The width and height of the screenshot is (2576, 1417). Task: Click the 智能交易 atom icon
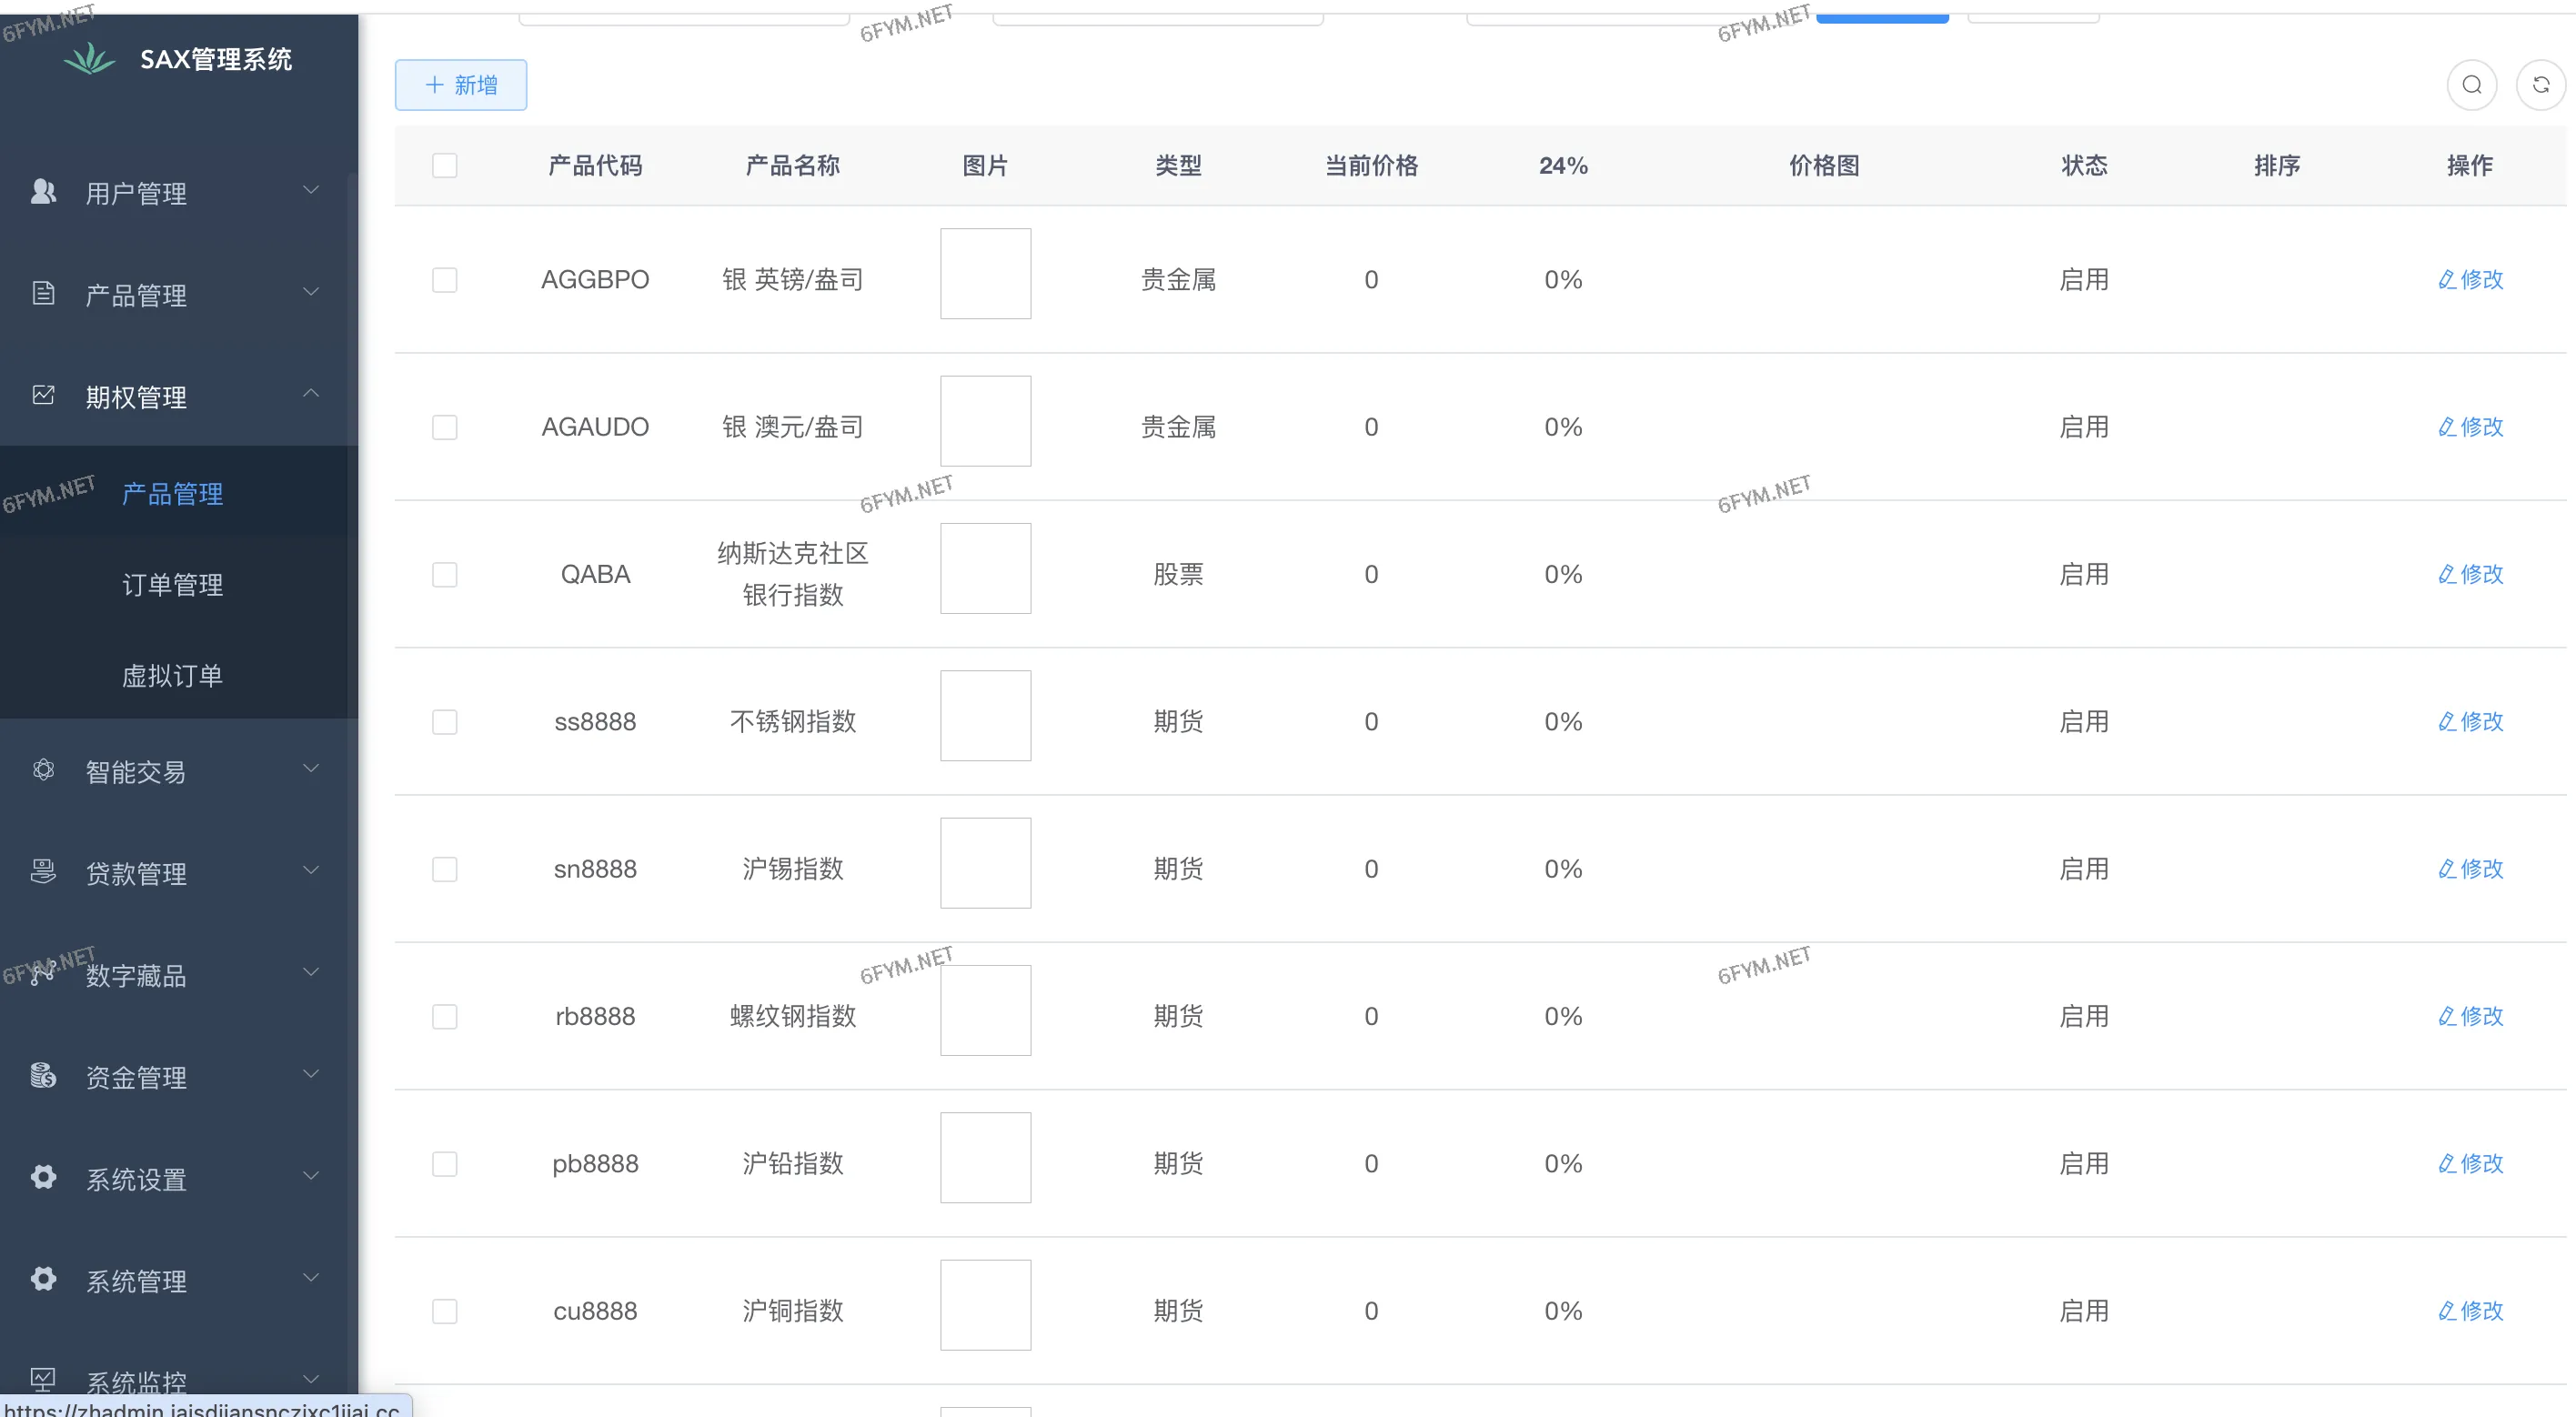[43, 769]
